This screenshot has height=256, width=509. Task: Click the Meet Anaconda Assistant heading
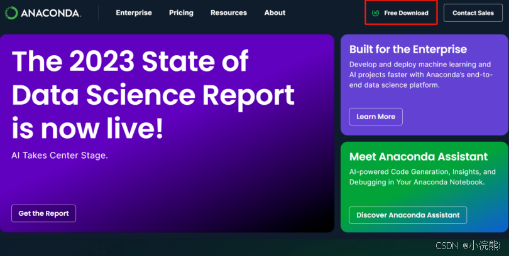[x=419, y=156]
